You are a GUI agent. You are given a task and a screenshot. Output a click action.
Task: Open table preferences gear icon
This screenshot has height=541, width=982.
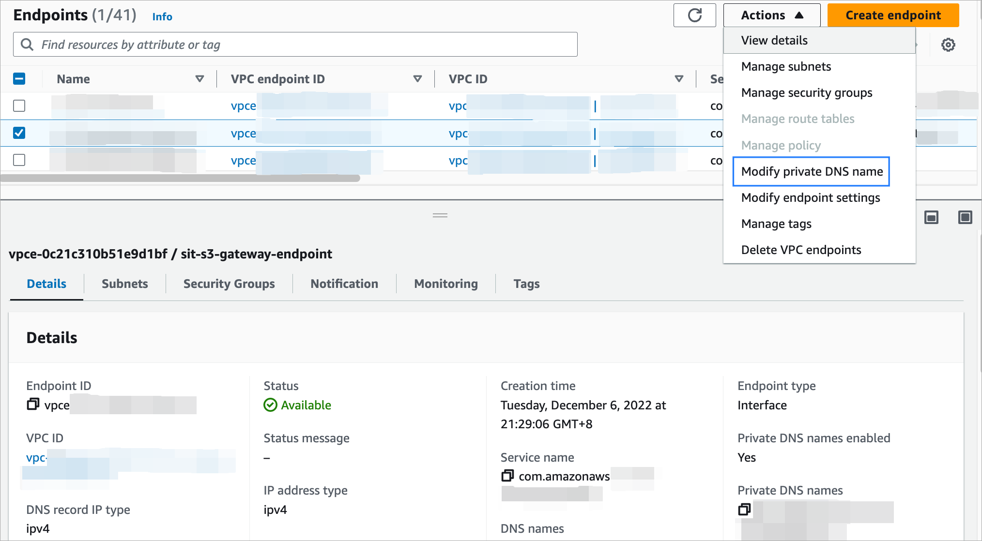click(x=948, y=45)
